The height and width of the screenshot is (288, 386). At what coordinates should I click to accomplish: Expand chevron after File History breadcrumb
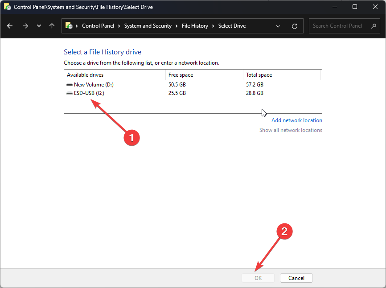(x=213, y=26)
